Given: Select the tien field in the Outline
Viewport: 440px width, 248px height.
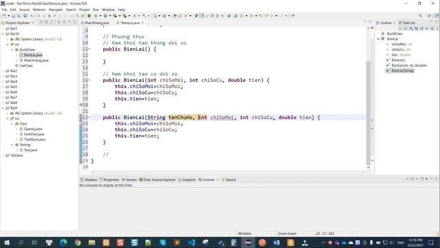Looking at the screenshot, I should [x=401, y=55].
